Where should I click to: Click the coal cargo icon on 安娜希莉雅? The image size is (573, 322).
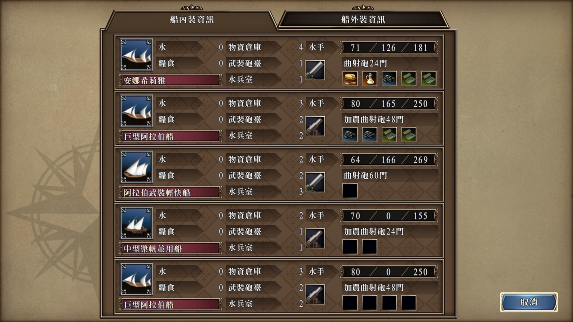389,79
